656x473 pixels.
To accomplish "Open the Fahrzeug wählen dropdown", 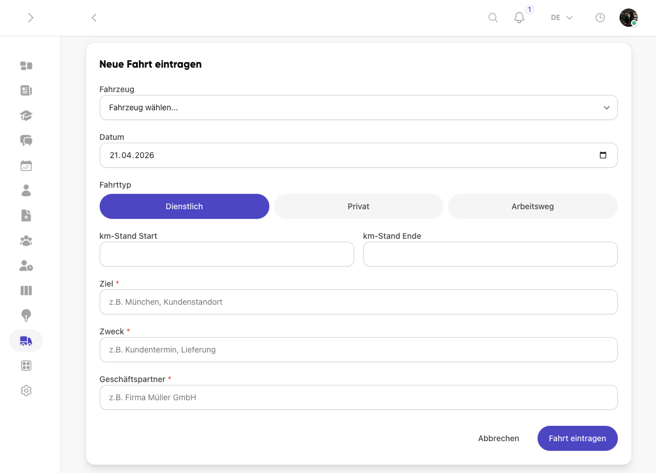I will pos(359,107).
